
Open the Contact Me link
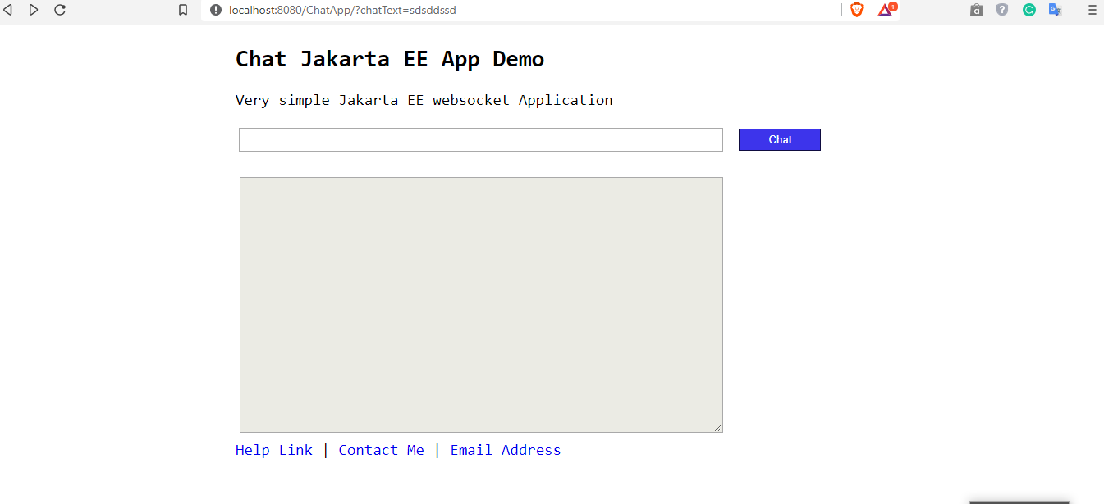coord(382,450)
